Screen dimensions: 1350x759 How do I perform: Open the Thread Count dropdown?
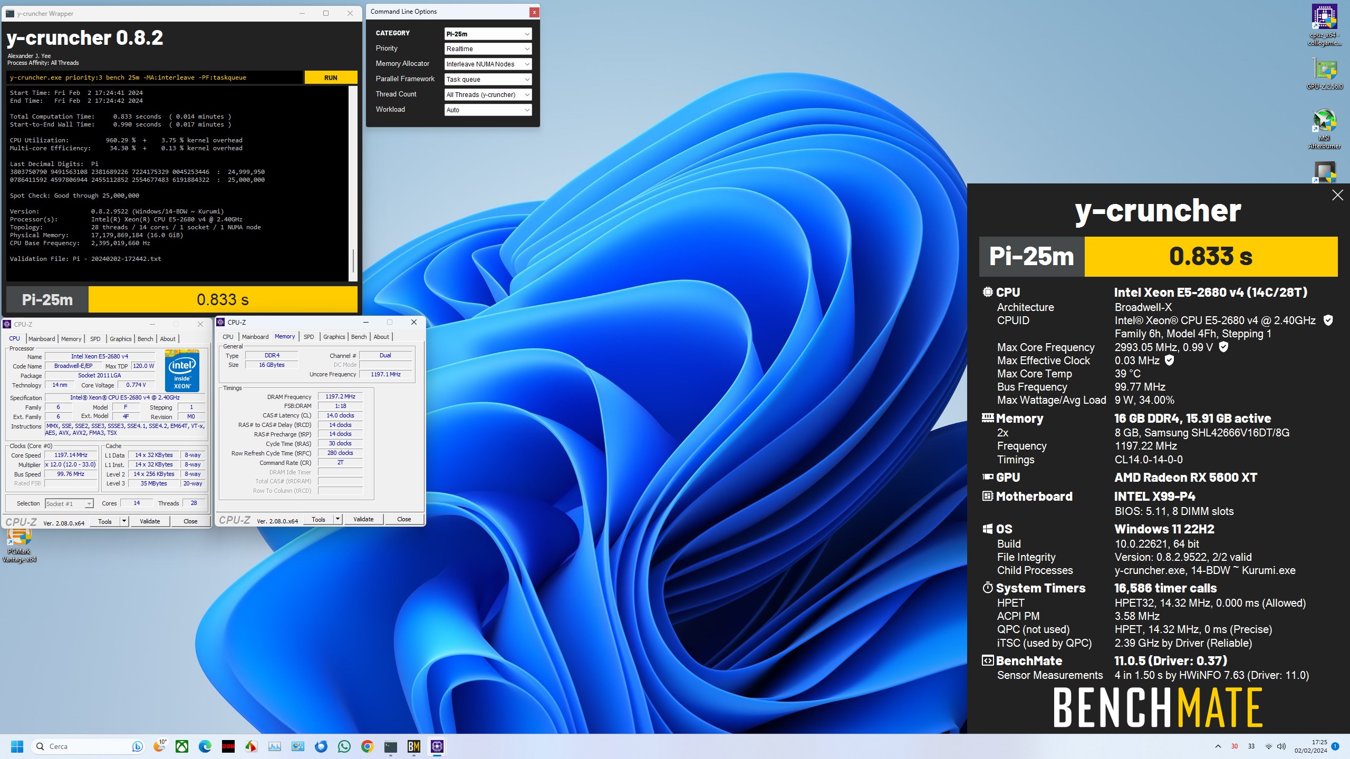488,94
